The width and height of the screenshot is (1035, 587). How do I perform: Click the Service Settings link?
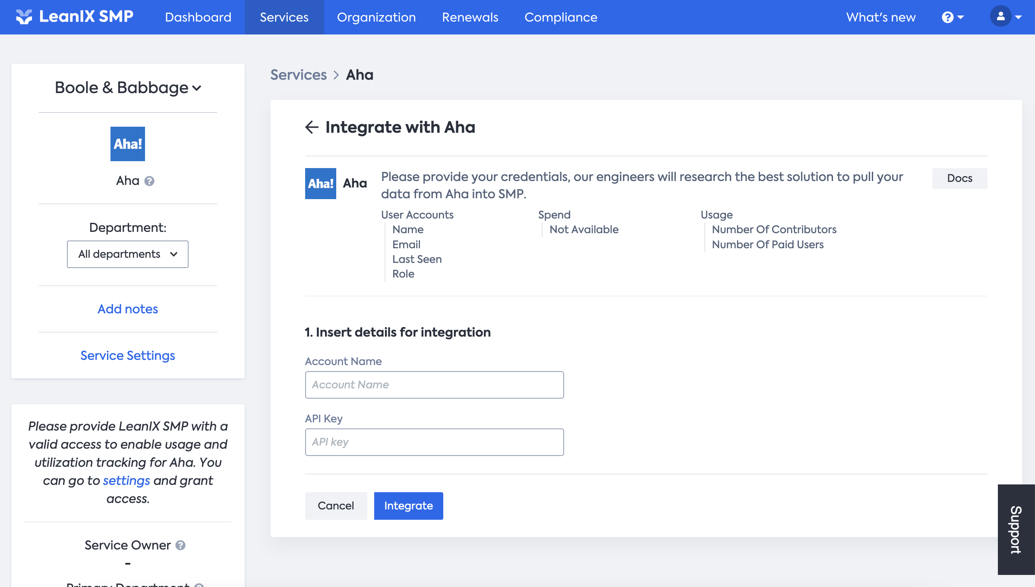pos(128,356)
